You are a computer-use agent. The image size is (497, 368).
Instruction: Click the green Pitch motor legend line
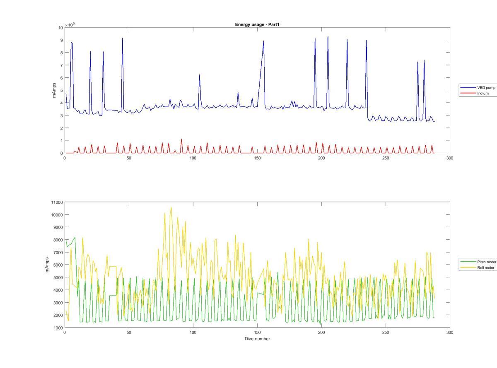(x=468, y=262)
